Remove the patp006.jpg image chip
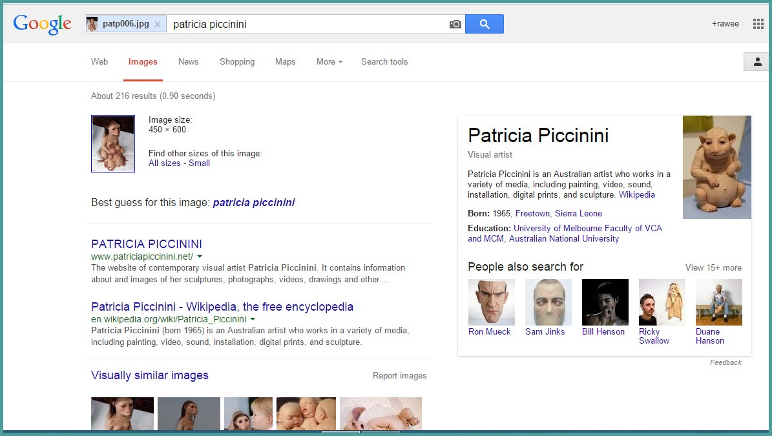The image size is (772, 436). tap(158, 24)
